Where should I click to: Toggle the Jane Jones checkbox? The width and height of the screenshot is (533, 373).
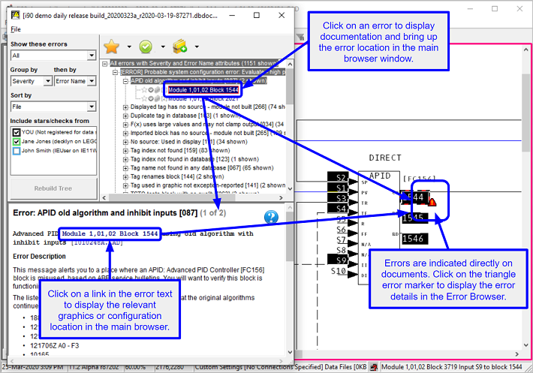click(x=17, y=140)
